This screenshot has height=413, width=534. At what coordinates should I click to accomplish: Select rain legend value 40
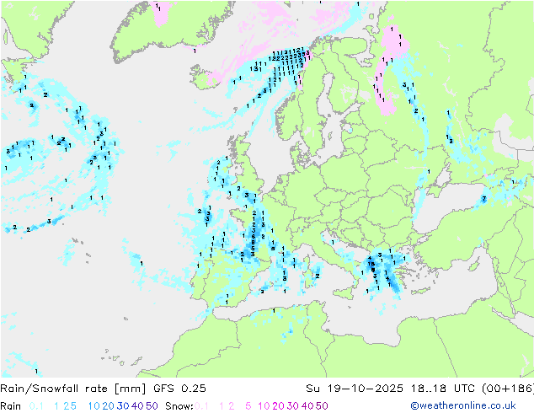[x=137, y=406]
